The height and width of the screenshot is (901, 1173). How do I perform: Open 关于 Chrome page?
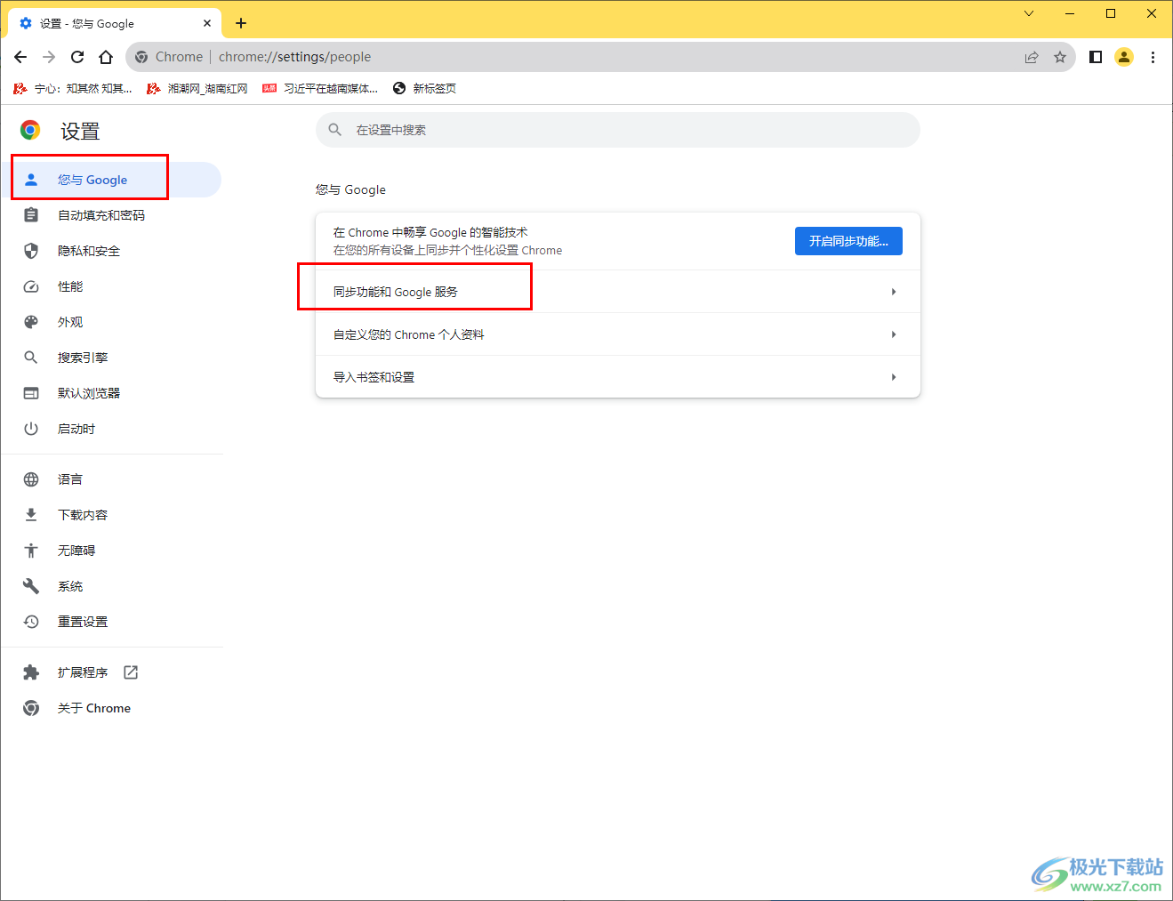111,708
